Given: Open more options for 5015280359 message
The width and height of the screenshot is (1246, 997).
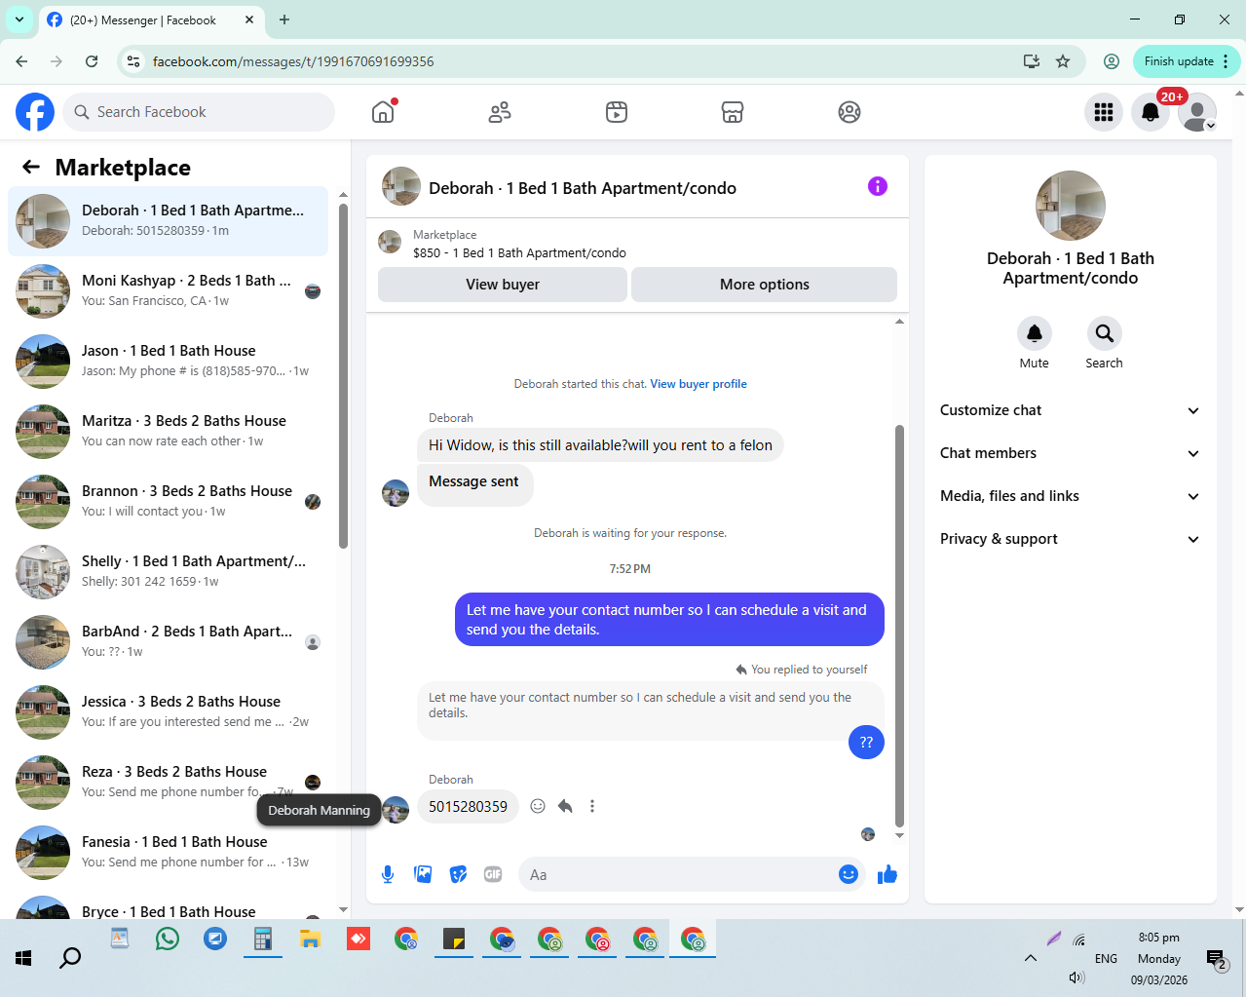Looking at the screenshot, I should pyautogui.click(x=592, y=806).
